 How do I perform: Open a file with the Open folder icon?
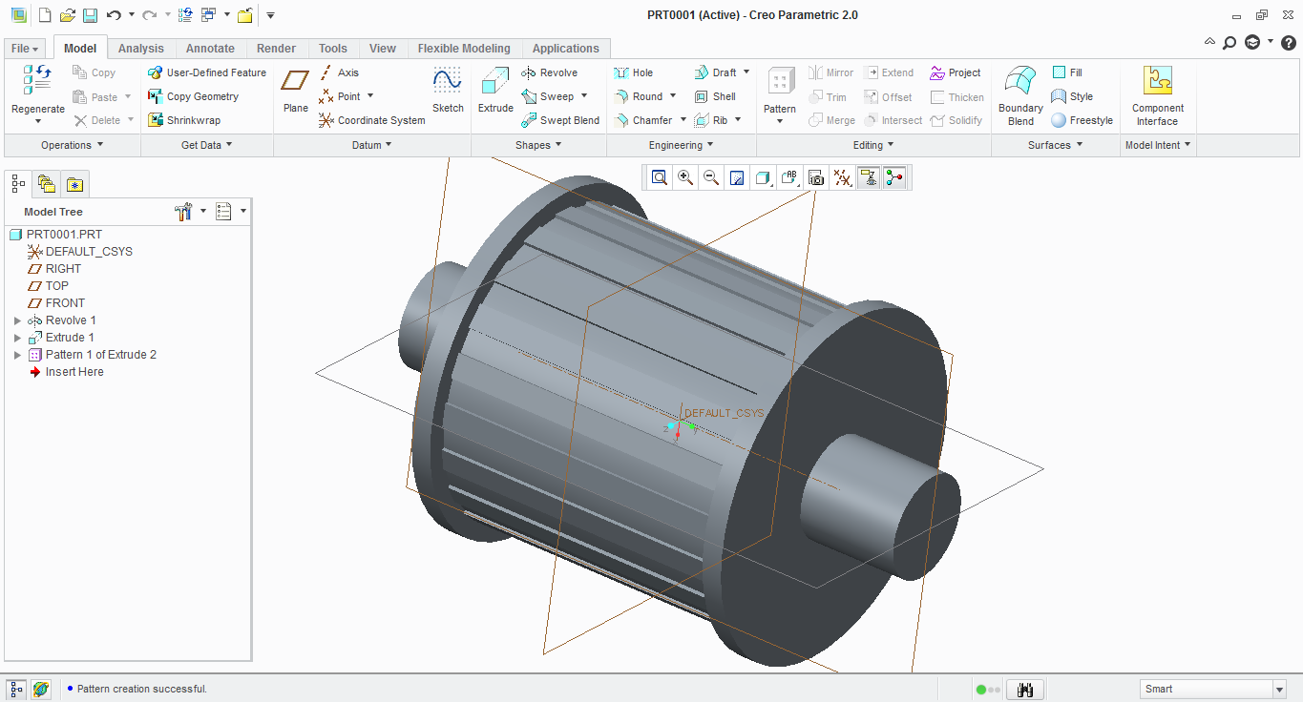[x=67, y=15]
